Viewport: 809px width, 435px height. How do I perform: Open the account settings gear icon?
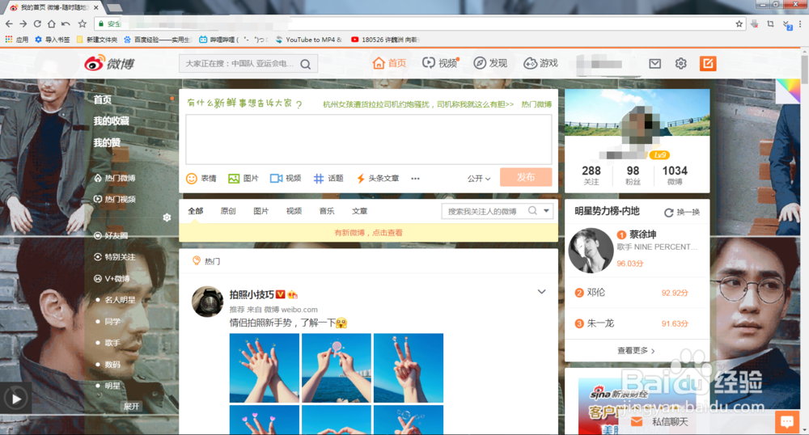681,63
